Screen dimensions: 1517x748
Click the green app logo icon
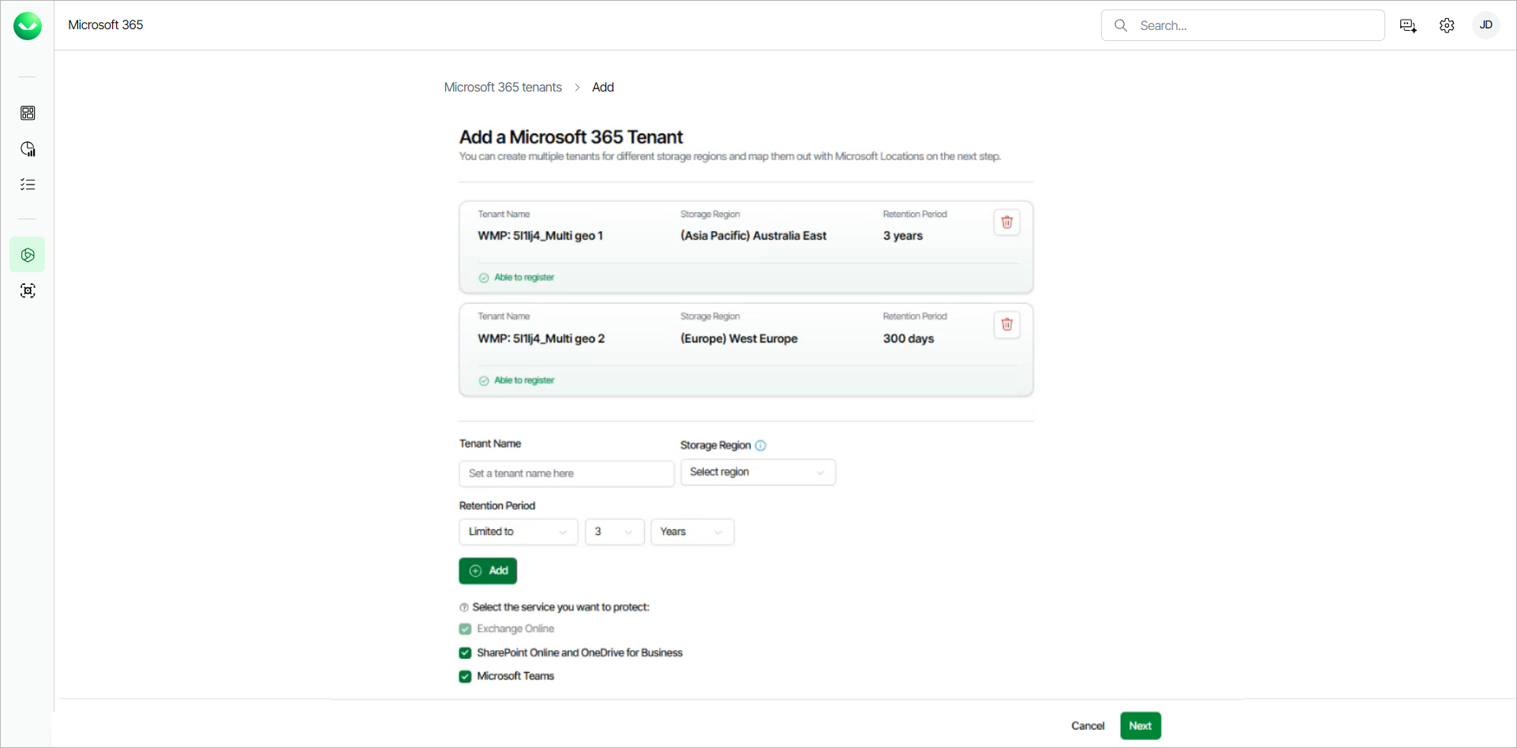coord(28,26)
